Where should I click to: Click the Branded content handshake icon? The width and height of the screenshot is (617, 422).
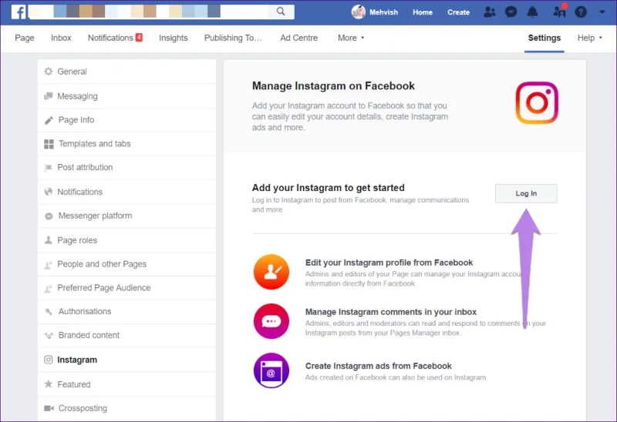click(x=49, y=336)
